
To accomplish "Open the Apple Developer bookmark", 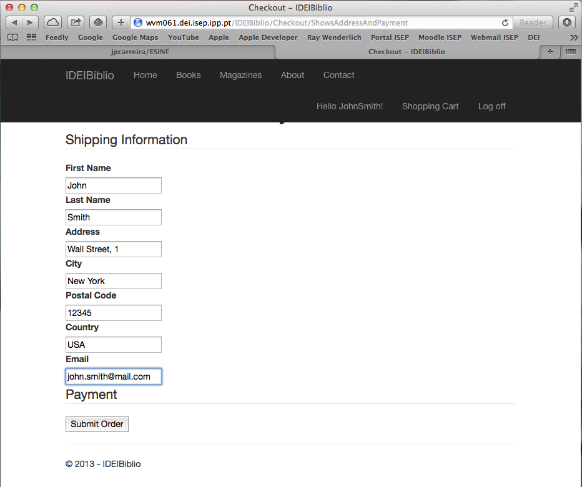I will point(268,37).
